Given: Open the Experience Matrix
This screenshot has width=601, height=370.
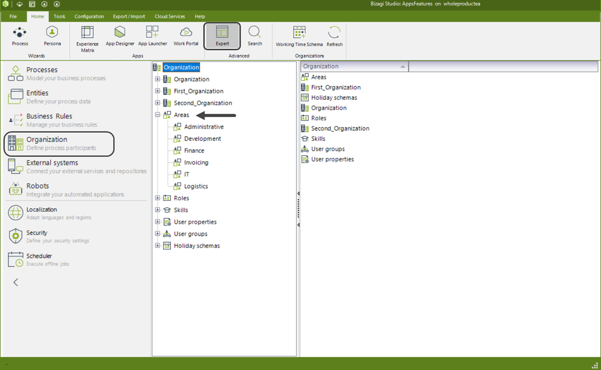Looking at the screenshot, I should (87, 39).
